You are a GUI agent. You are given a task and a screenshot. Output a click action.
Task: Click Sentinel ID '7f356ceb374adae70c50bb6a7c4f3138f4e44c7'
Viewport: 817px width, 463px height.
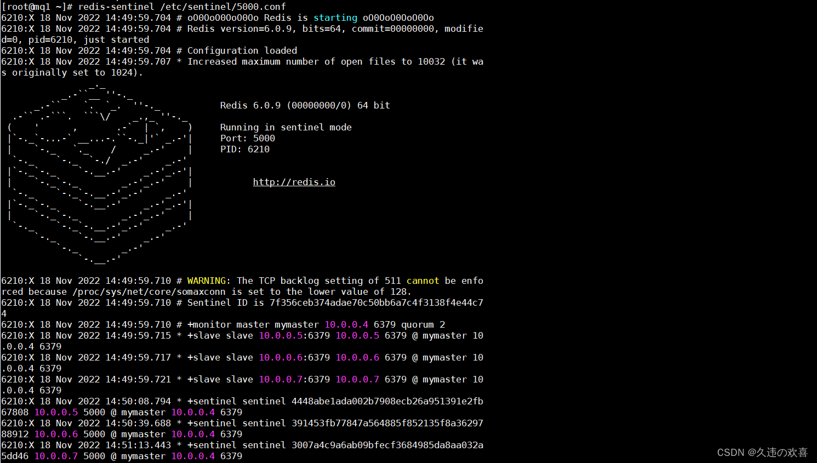pyautogui.click(x=376, y=302)
